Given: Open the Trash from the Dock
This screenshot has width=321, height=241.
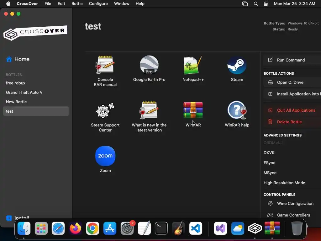Looking at the screenshot, I should point(297,228).
